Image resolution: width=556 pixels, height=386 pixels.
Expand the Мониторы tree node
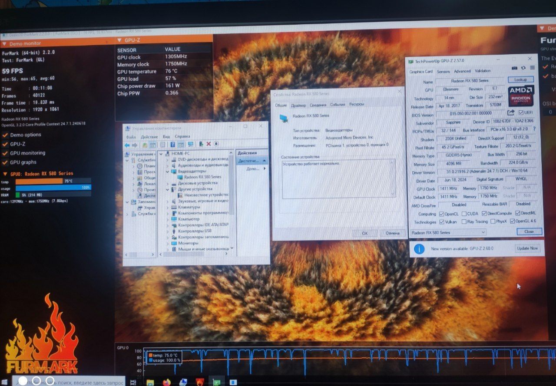click(168, 243)
